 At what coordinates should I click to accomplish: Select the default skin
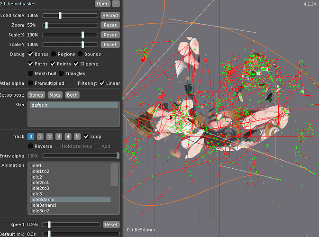coord(74,105)
